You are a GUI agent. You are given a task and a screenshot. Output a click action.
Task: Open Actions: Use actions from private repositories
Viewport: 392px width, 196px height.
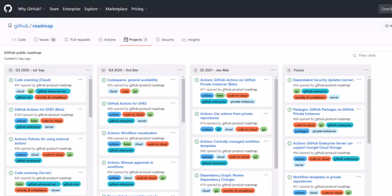click(226, 116)
